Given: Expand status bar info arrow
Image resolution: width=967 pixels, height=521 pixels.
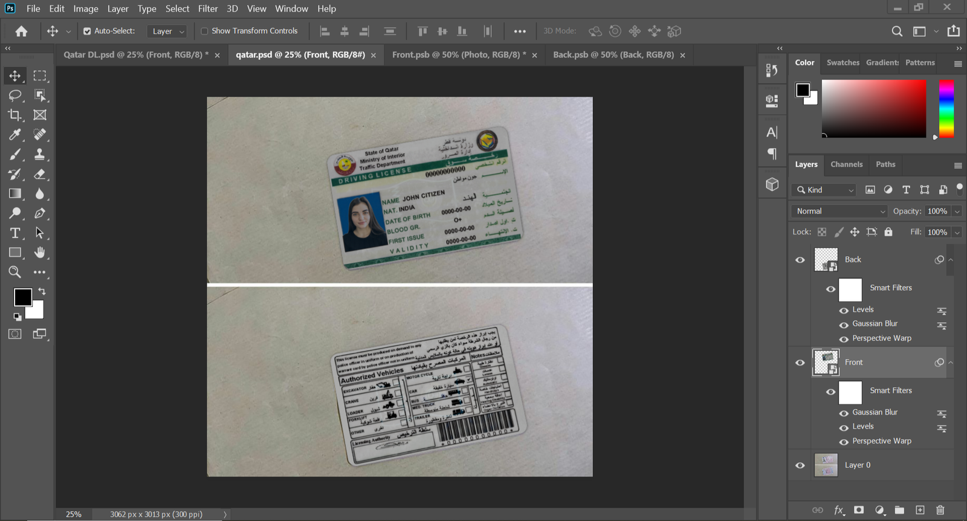Looking at the screenshot, I should [x=225, y=514].
